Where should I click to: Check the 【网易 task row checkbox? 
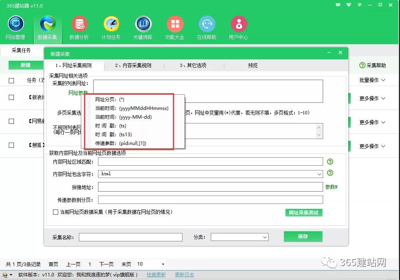(x=11, y=121)
